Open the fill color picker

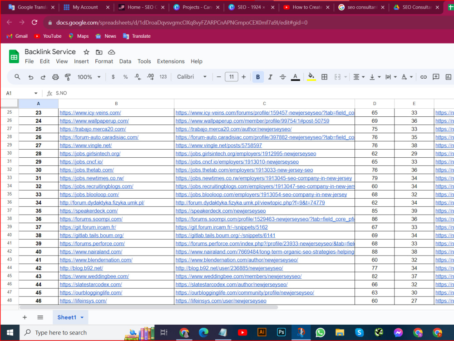coord(311,77)
